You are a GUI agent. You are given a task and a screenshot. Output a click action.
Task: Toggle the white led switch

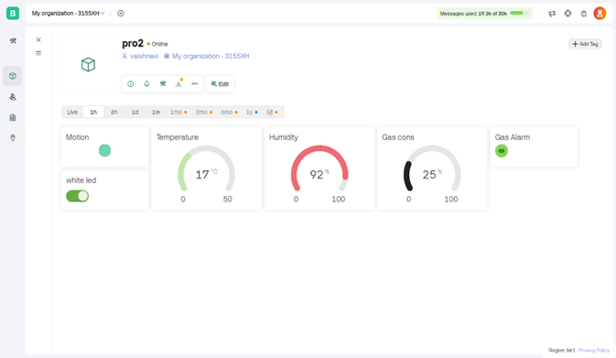pos(78,196)
